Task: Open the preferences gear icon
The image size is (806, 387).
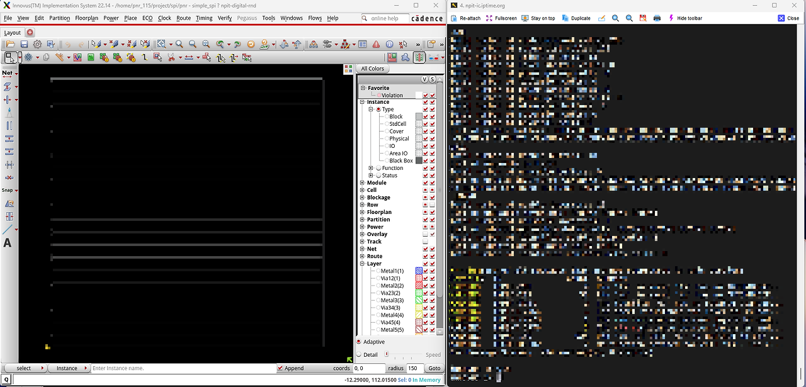Action: coord(37,45)
